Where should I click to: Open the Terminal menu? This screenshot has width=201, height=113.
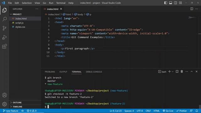(61, 3)
